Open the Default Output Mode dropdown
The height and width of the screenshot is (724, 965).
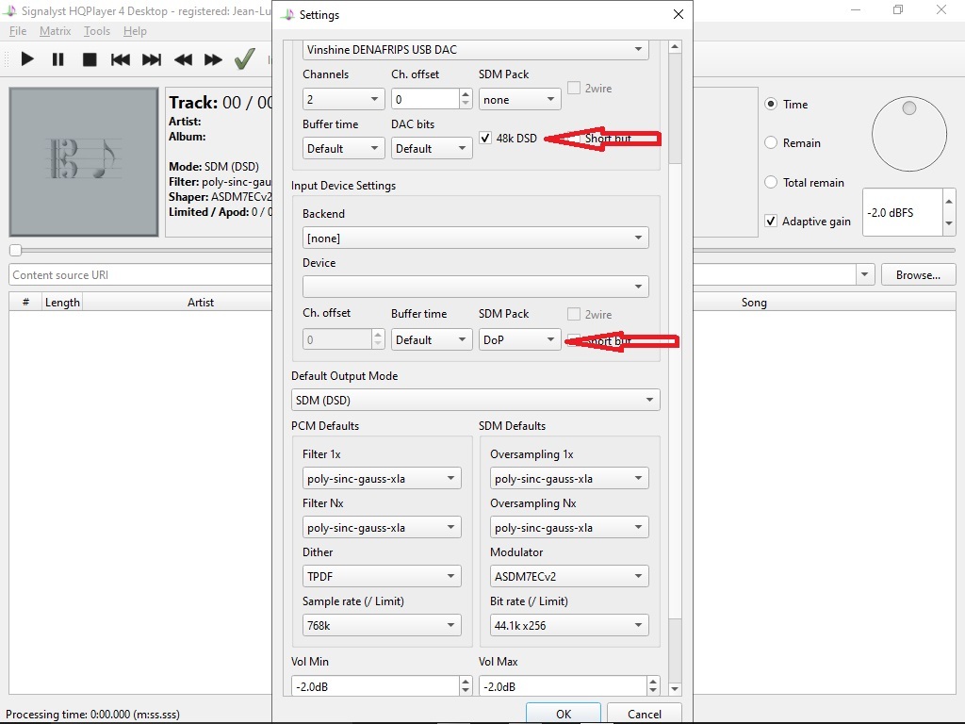[475, 400]
